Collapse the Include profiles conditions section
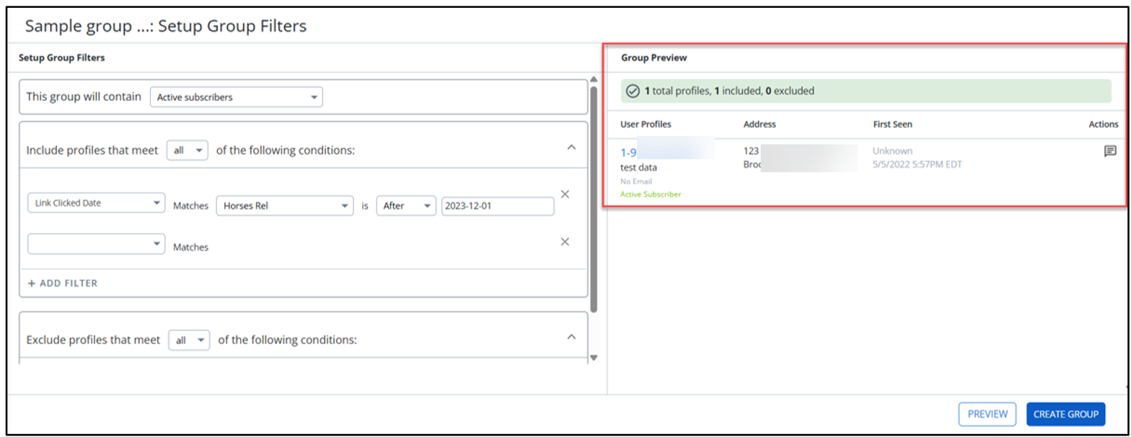Image resolution: width=1131 pixels, height=437 pixels. pyautogui.click(x=571, y=147)
